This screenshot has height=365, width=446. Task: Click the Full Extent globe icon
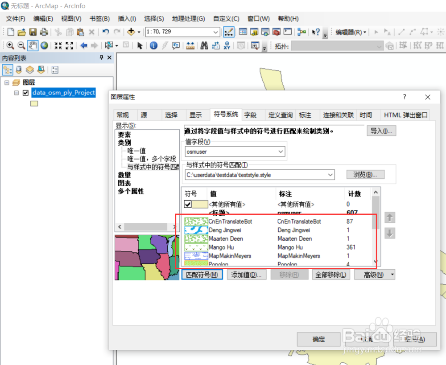coord(44,45)
